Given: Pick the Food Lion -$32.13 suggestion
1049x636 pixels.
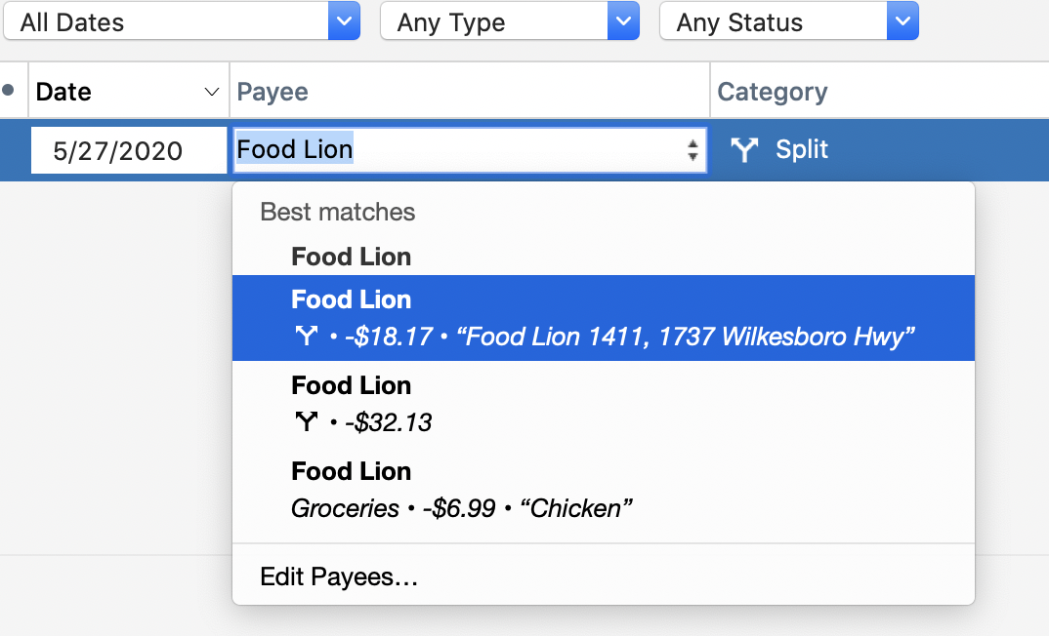Looking at the screenshot, I should [x=603, y=404].
